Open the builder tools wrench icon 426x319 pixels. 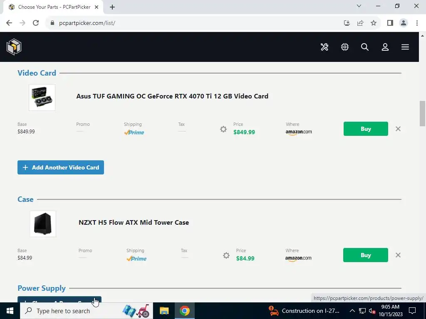[x=324, y=47]
